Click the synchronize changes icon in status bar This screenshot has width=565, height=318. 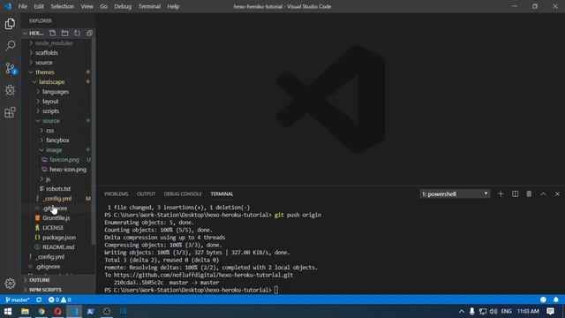(39, 299)
